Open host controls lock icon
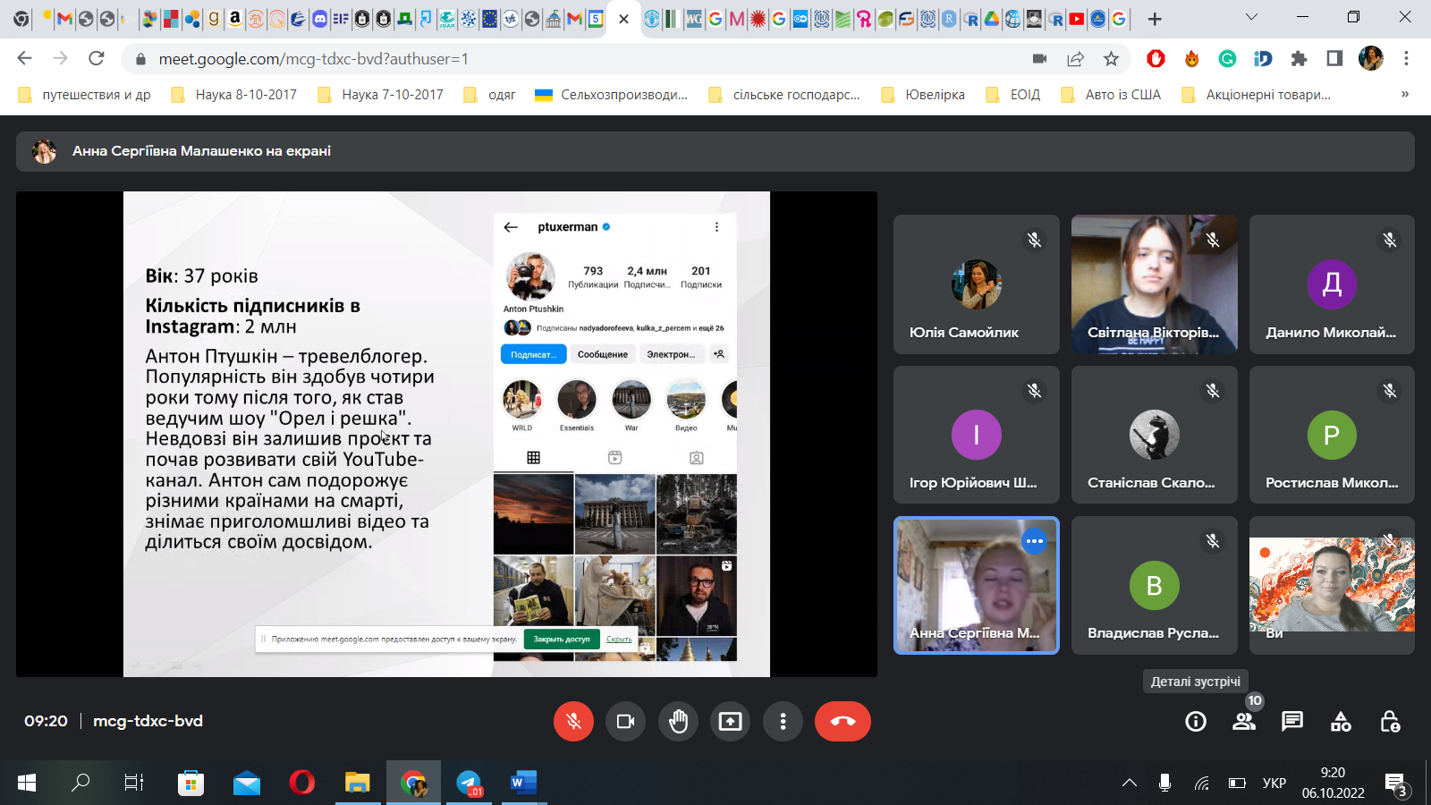Screen dimensions: 1431x805 [1390, 722]
